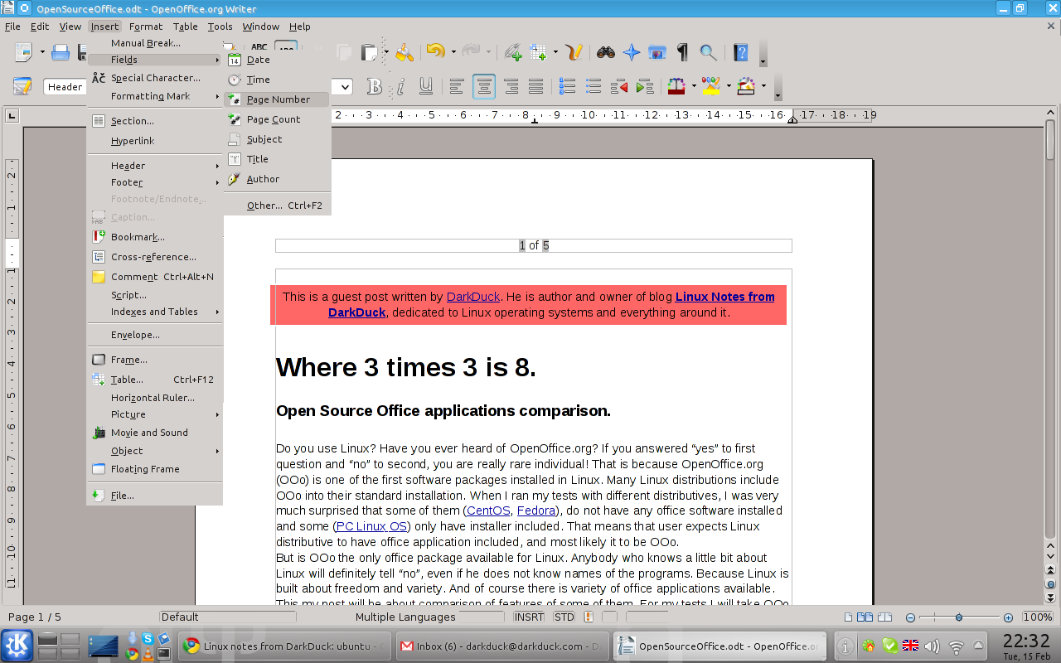This screenshot has height=663, width=1061.
Task: Justify the paragraph text
Action: coord(536,86)
